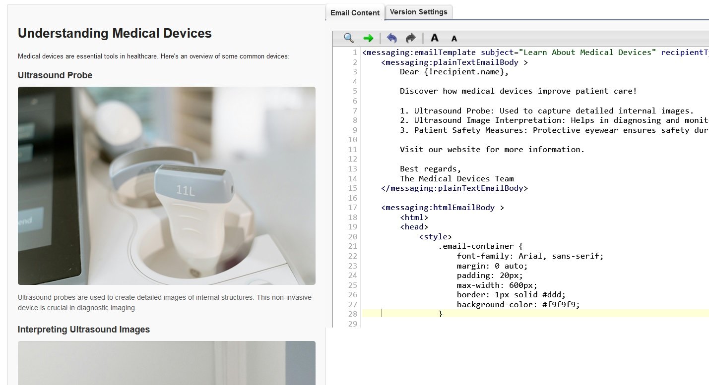Image resolution: width=709 pixels, height=385 pixels.
Task: Decrease editor font size with small A
Action: click(453, 39)
